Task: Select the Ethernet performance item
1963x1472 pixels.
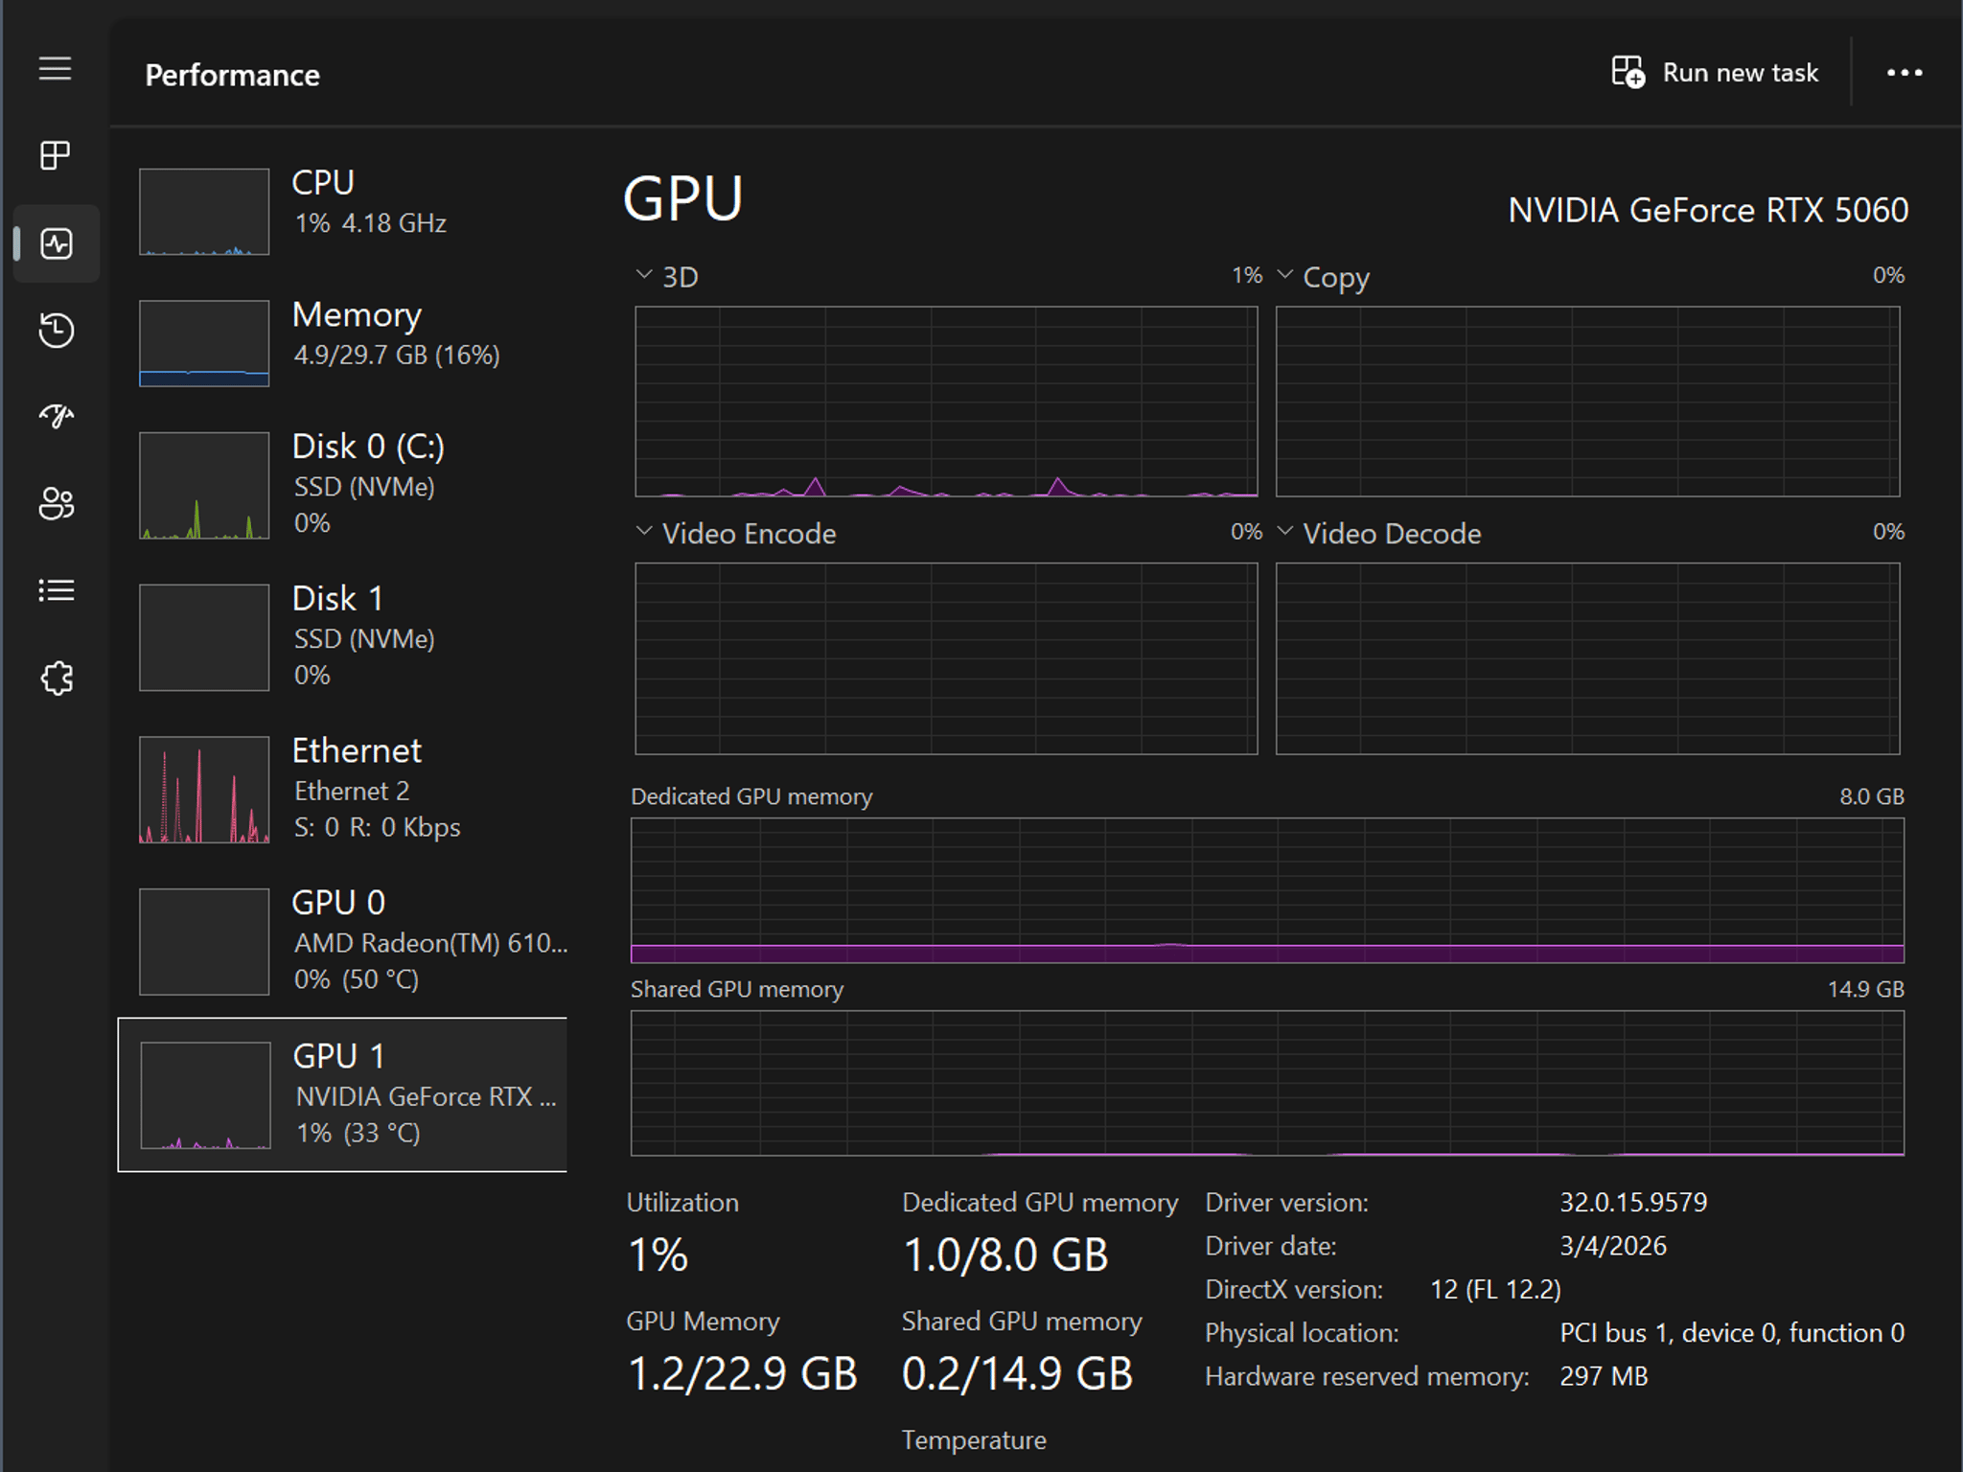Action: point(342,789)
